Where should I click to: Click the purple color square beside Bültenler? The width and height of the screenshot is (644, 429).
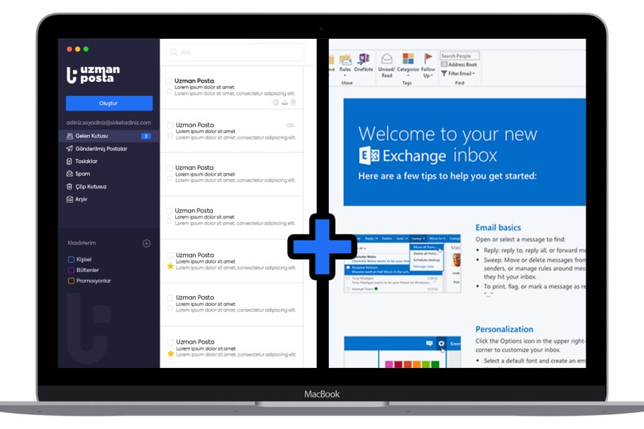click(x=71, y=270)
